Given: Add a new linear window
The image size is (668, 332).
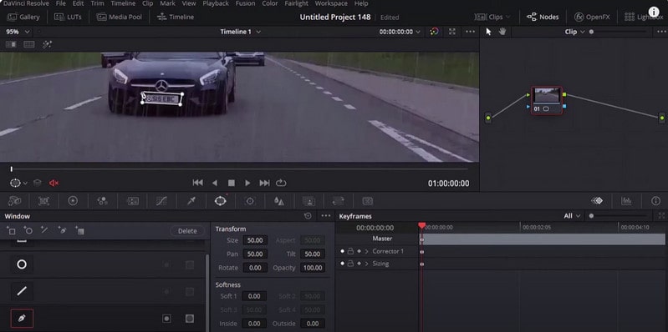Looking at the screenshot, I should coord(11,230).
